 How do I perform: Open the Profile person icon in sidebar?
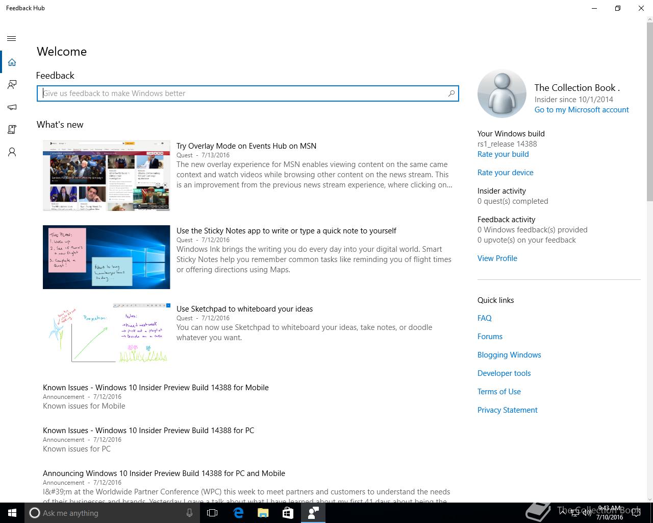pos(12,152)
